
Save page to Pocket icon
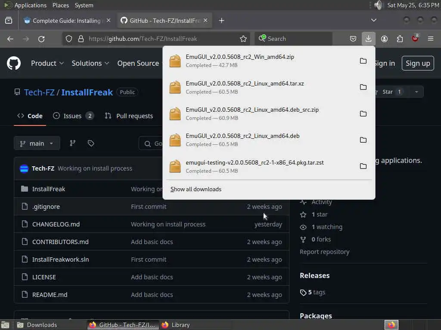pos(353,39)
